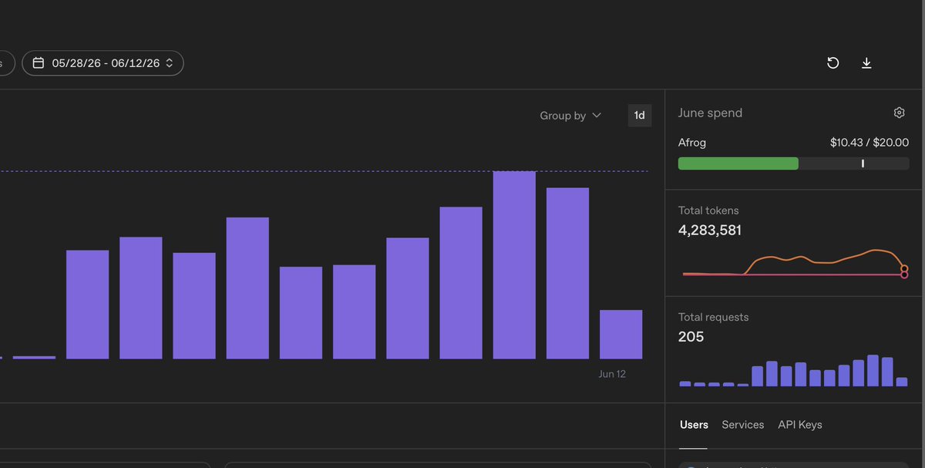Click the June spend heading
Viewport: 925px width, 468px height.
[710, 113]
